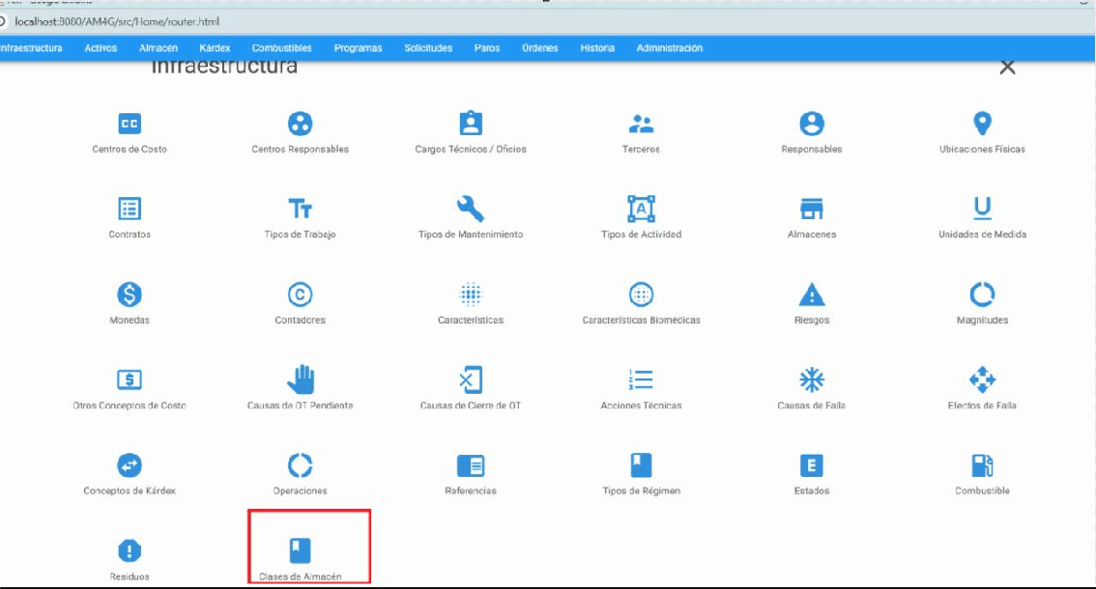Screen dimensions: 1096x589
Task: Open the Monedas dollar icon
Action: (130, 294)
